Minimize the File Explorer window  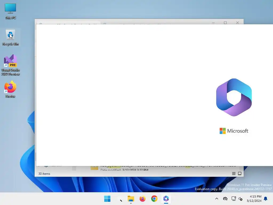(213, 23)
